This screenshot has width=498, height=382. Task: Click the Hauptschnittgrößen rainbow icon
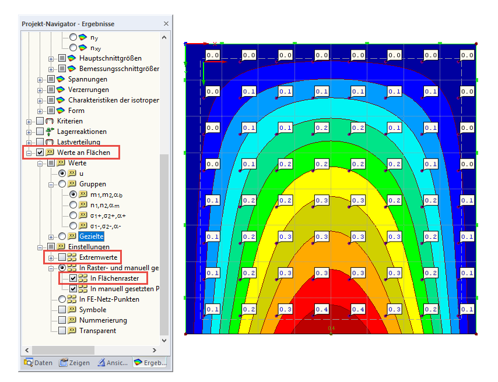coord(72,58)
